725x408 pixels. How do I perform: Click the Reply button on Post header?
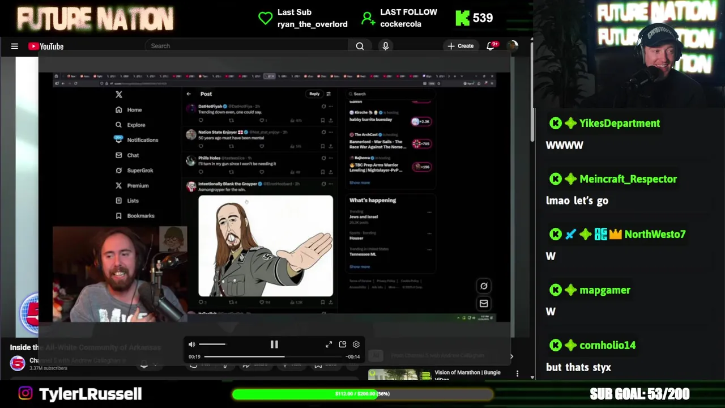tap(314, 94)
